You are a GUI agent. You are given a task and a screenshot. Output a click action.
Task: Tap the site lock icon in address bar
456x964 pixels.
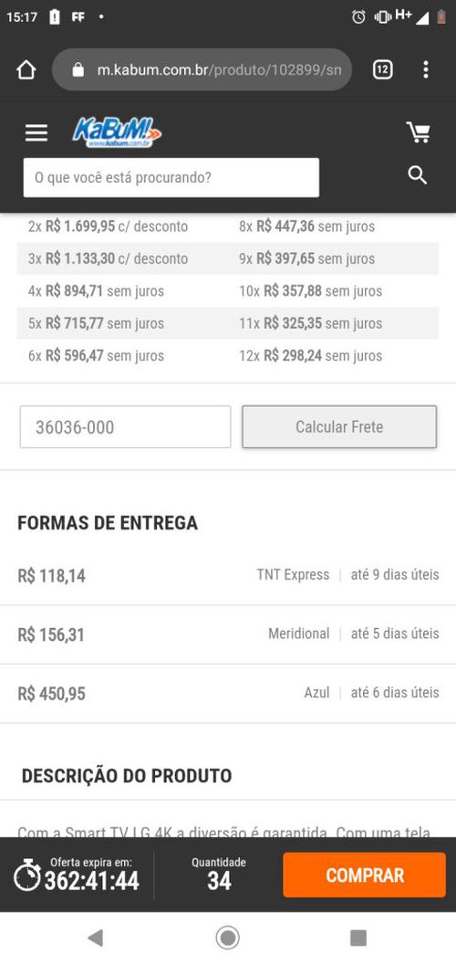[x=78, y=69]
